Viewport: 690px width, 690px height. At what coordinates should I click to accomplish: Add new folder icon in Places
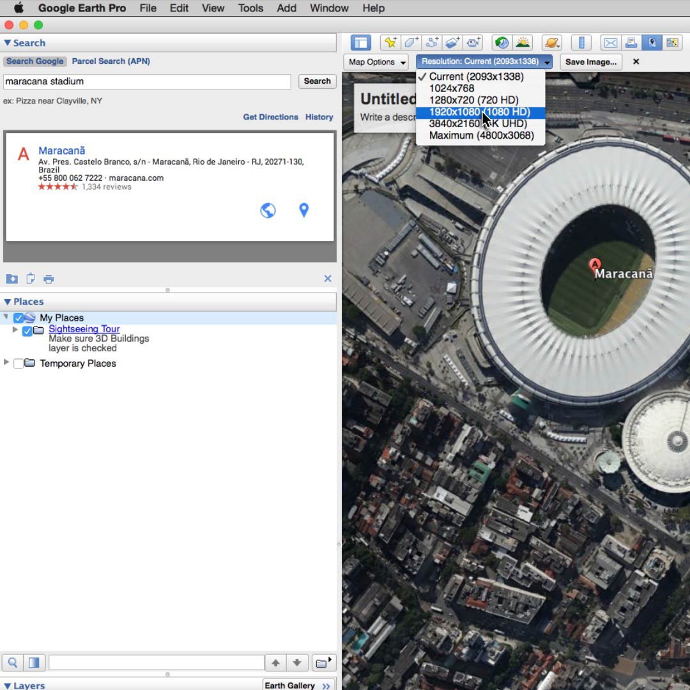click(323, 663)
